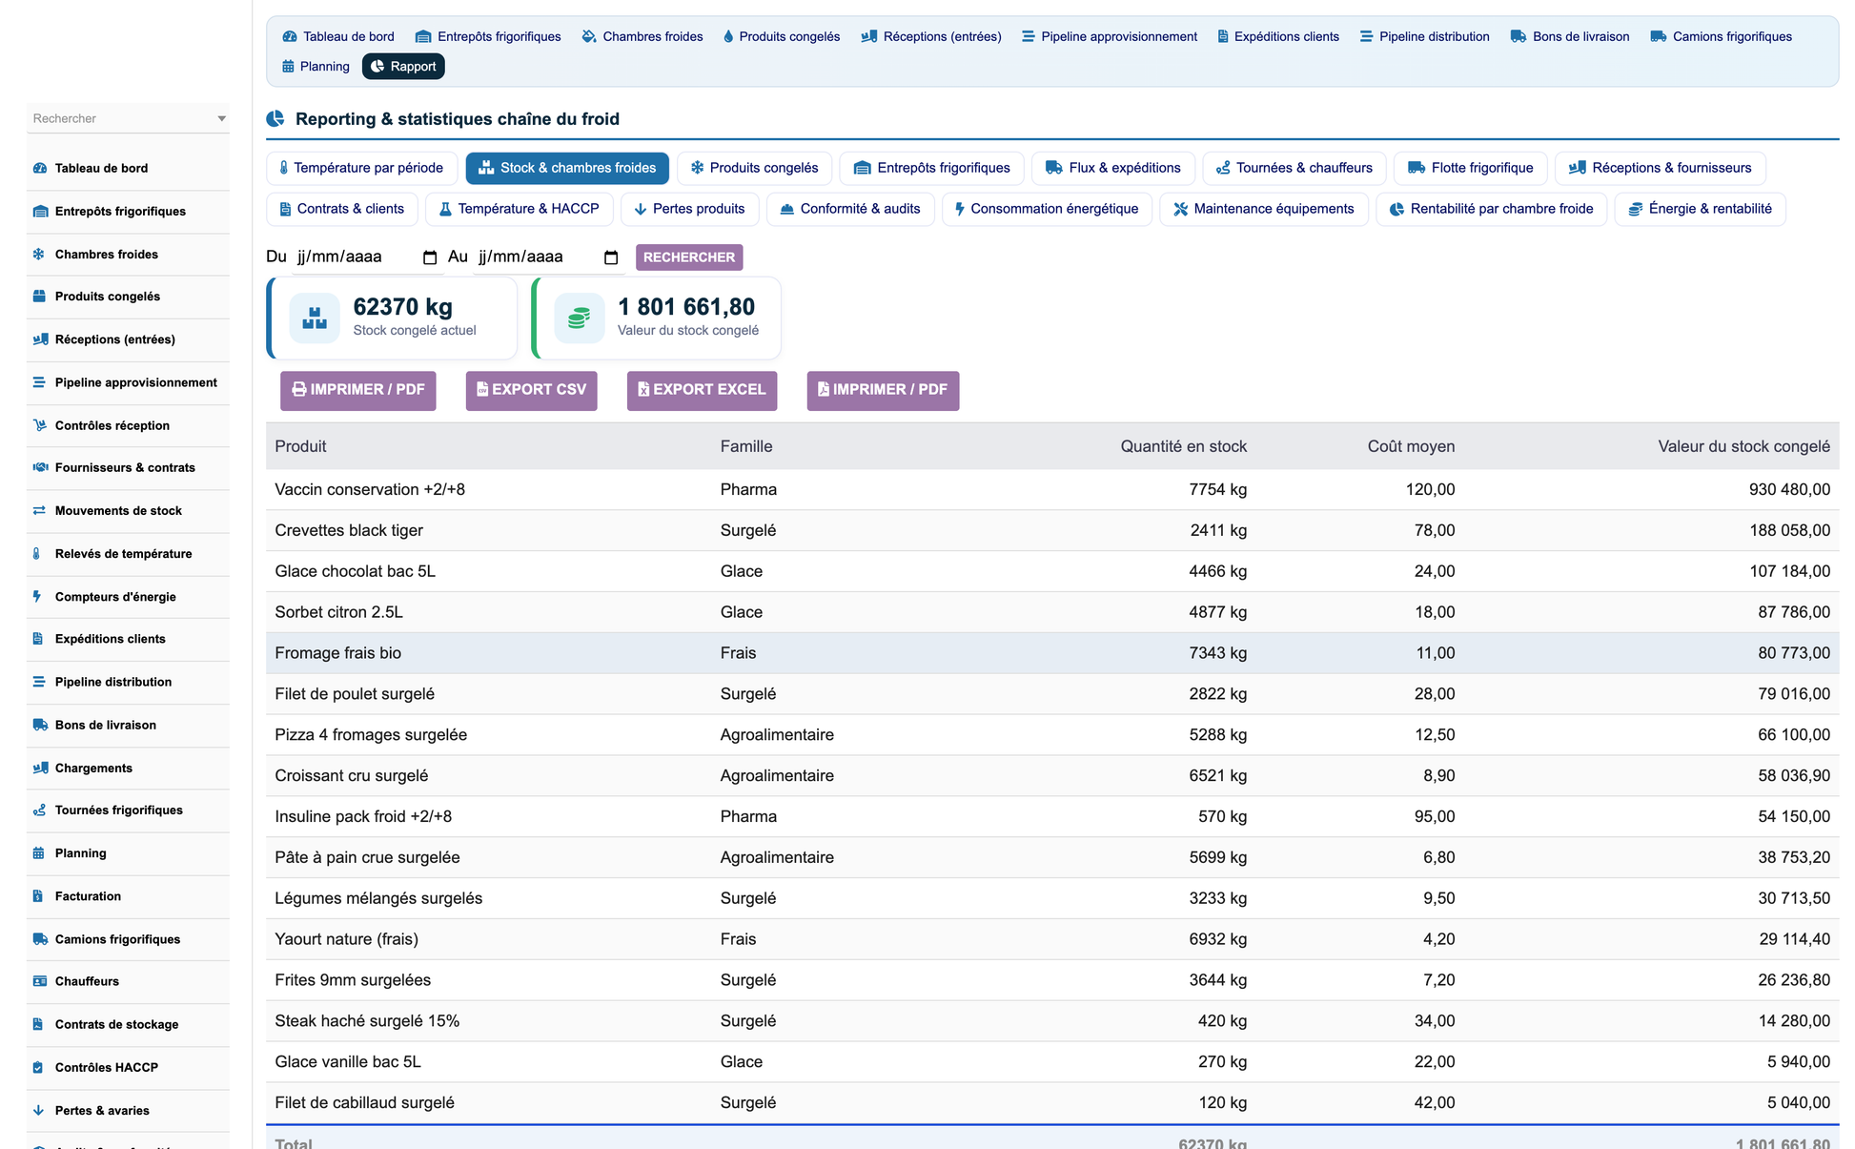Click the Chauffeurs ID card icon
This screenshot has height=1149, width=1855.
pyautogui.click(x=39, y=981)
